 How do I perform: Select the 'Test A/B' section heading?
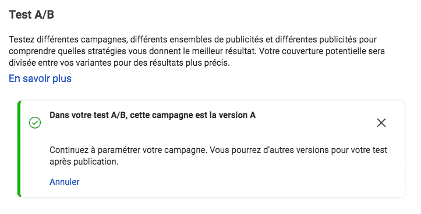click(31, 14)
